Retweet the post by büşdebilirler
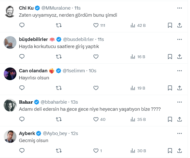The image size is (190, 158). pyautogui.click(x=59, y=57)
